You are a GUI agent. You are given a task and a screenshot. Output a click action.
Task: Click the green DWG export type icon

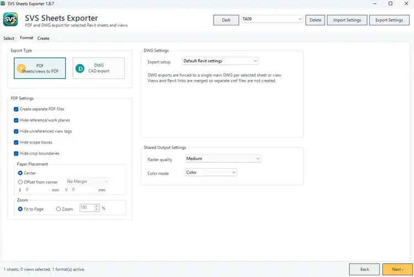pos(79,68)
